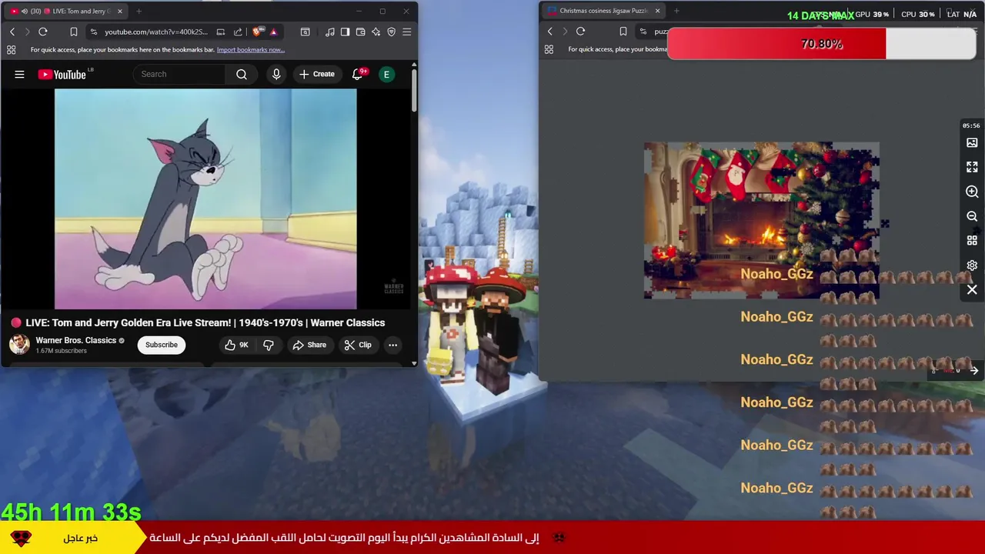Image resolution: width=985 pixels, height=554 pixels.
Task: Click the Clip button under the video
Action: click(x=358, y=345)
